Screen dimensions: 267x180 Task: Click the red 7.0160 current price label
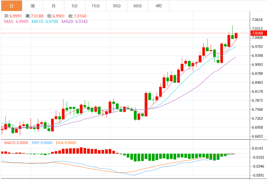258,33
